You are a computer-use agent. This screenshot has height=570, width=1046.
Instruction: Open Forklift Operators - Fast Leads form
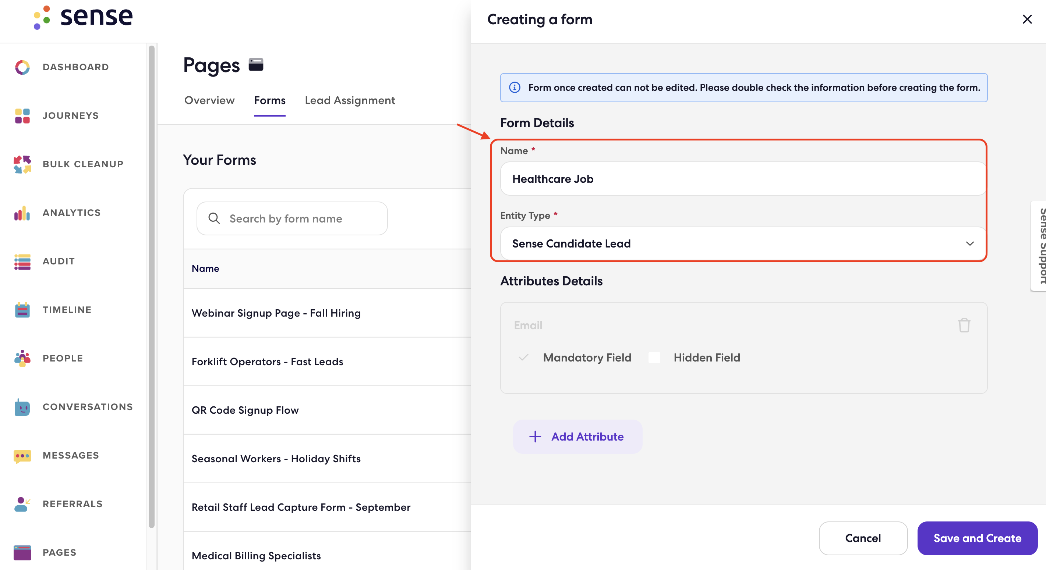coord(267,361)
